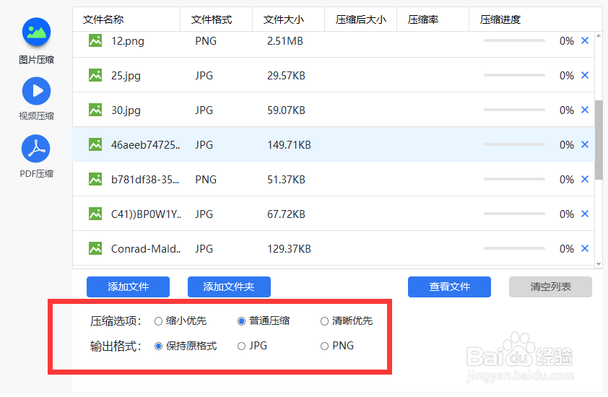The height and width of the screenshot is (397, 608).
Task: Click the 清空列表 button
Action: [x=551, y=287]
